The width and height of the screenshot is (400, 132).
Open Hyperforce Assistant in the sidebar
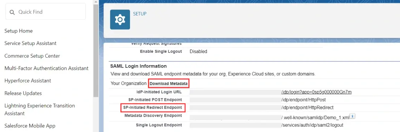click(x=28, y=81)
